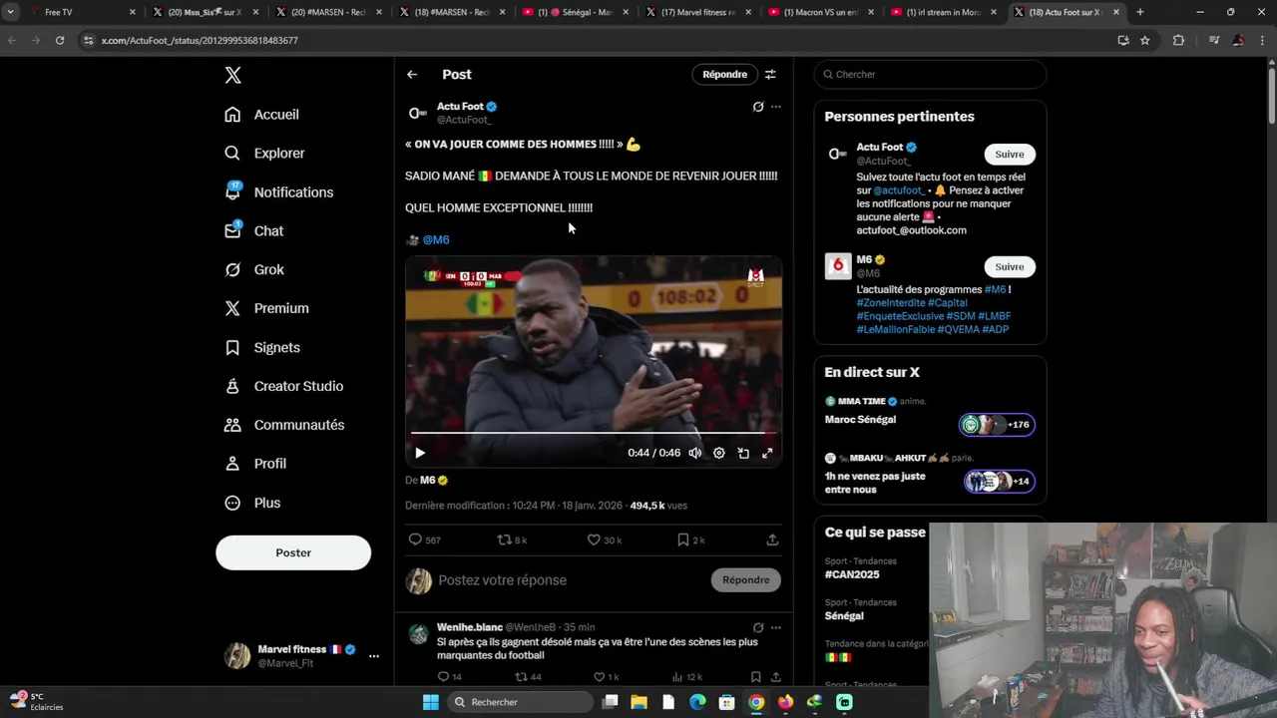Open more options on Wenlhe.blanc's reply
The image size is (1277, 718).
click(x=776, y=628)
